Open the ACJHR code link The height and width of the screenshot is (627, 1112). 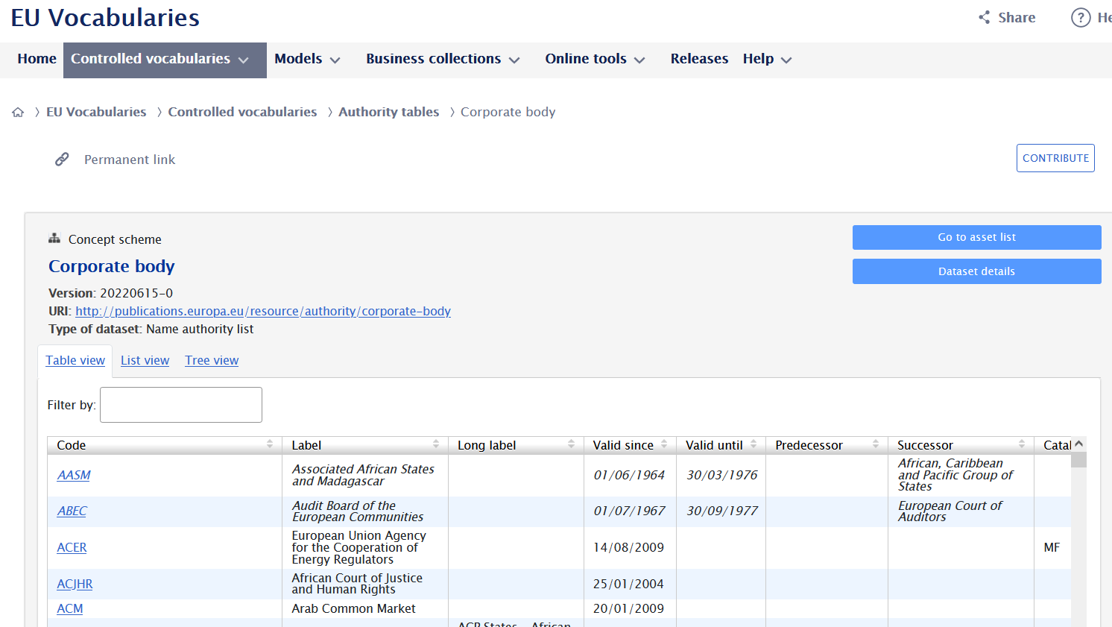75,584
